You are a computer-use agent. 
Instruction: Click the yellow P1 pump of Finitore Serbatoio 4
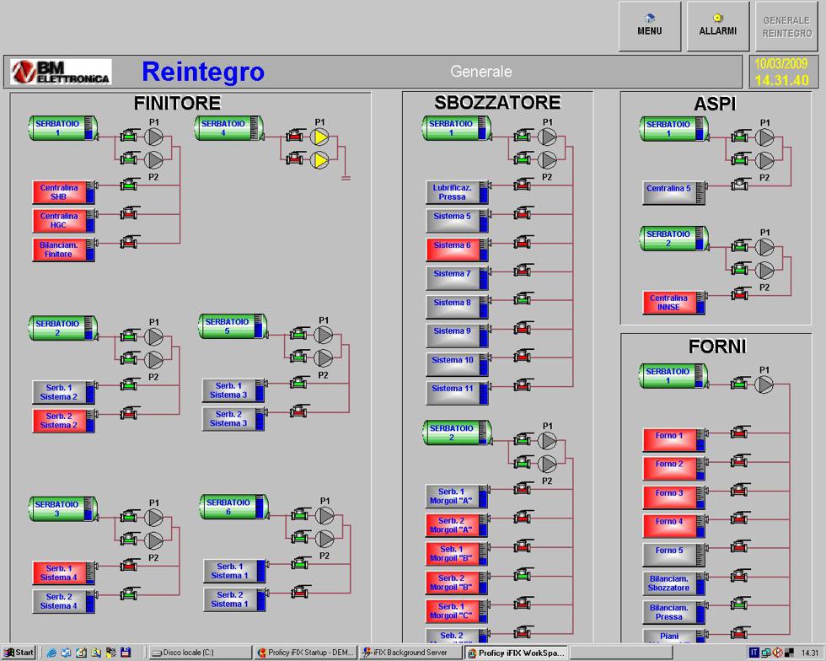tap(320, 137)
